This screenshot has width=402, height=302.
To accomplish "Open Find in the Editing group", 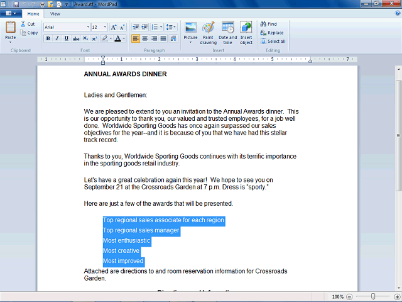I will point(269,24).
